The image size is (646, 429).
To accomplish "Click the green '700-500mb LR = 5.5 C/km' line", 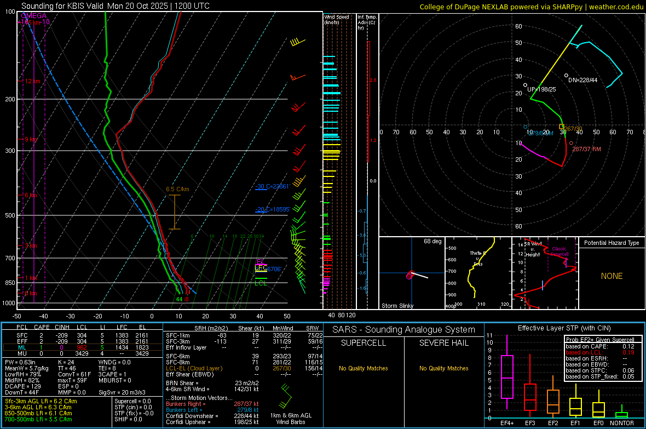I will pos(38,419).
